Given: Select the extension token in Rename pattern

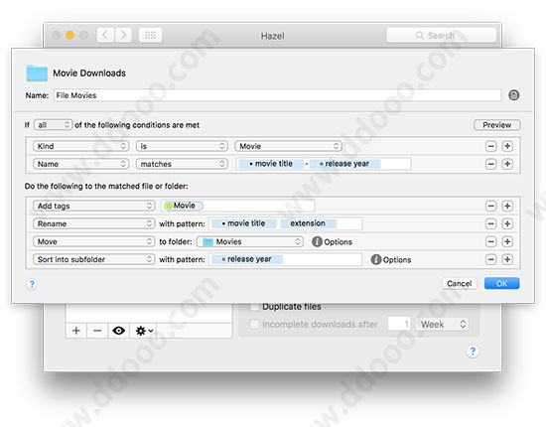Looking at the screenshot, I should [x=308, y=223].
